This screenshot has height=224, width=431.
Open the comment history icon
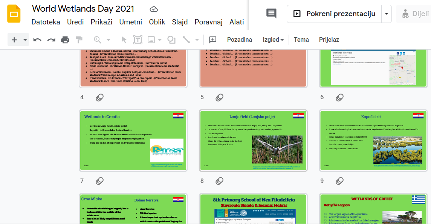[x=271, y=13]
